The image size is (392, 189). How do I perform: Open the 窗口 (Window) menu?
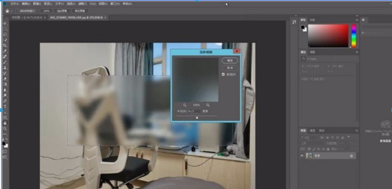[116, 4]
